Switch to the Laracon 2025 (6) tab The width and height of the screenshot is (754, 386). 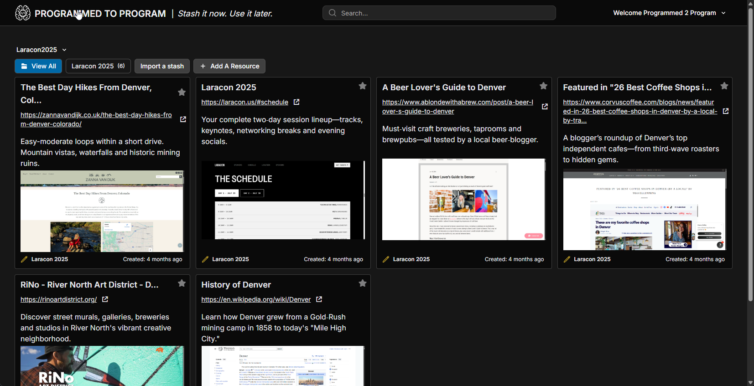coord(98,66)
